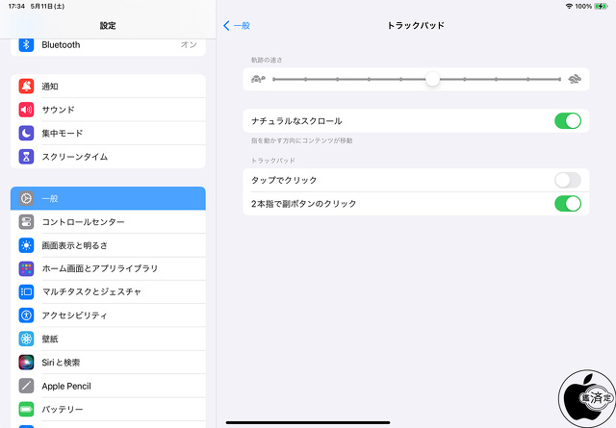Open コントロールセンター settings
Image resolution: width=616 pixels, height=428 pixels.
pyautogui.click(x=108, y=222)
